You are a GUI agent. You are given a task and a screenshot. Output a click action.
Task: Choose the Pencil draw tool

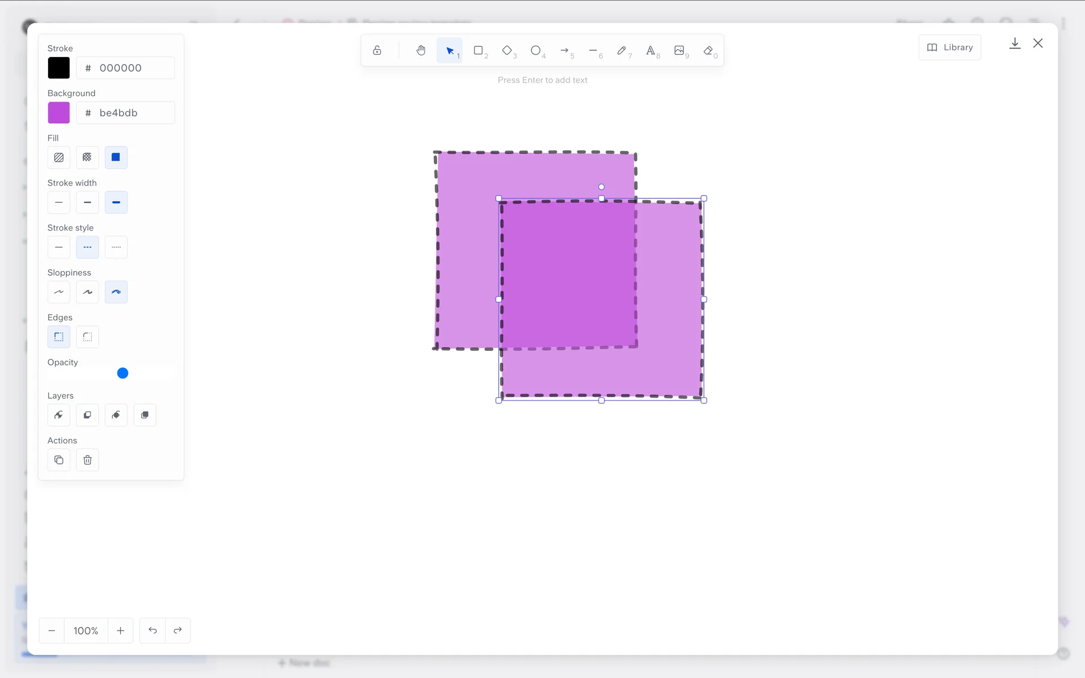pyautogui.click(x=622, y=51)
